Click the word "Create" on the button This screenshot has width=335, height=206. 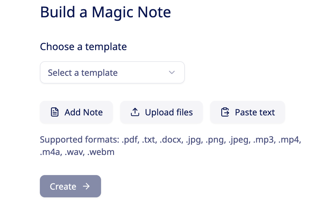coord(63,187)
